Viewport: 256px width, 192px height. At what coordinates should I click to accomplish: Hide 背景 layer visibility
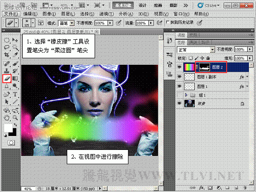[179, 103]
